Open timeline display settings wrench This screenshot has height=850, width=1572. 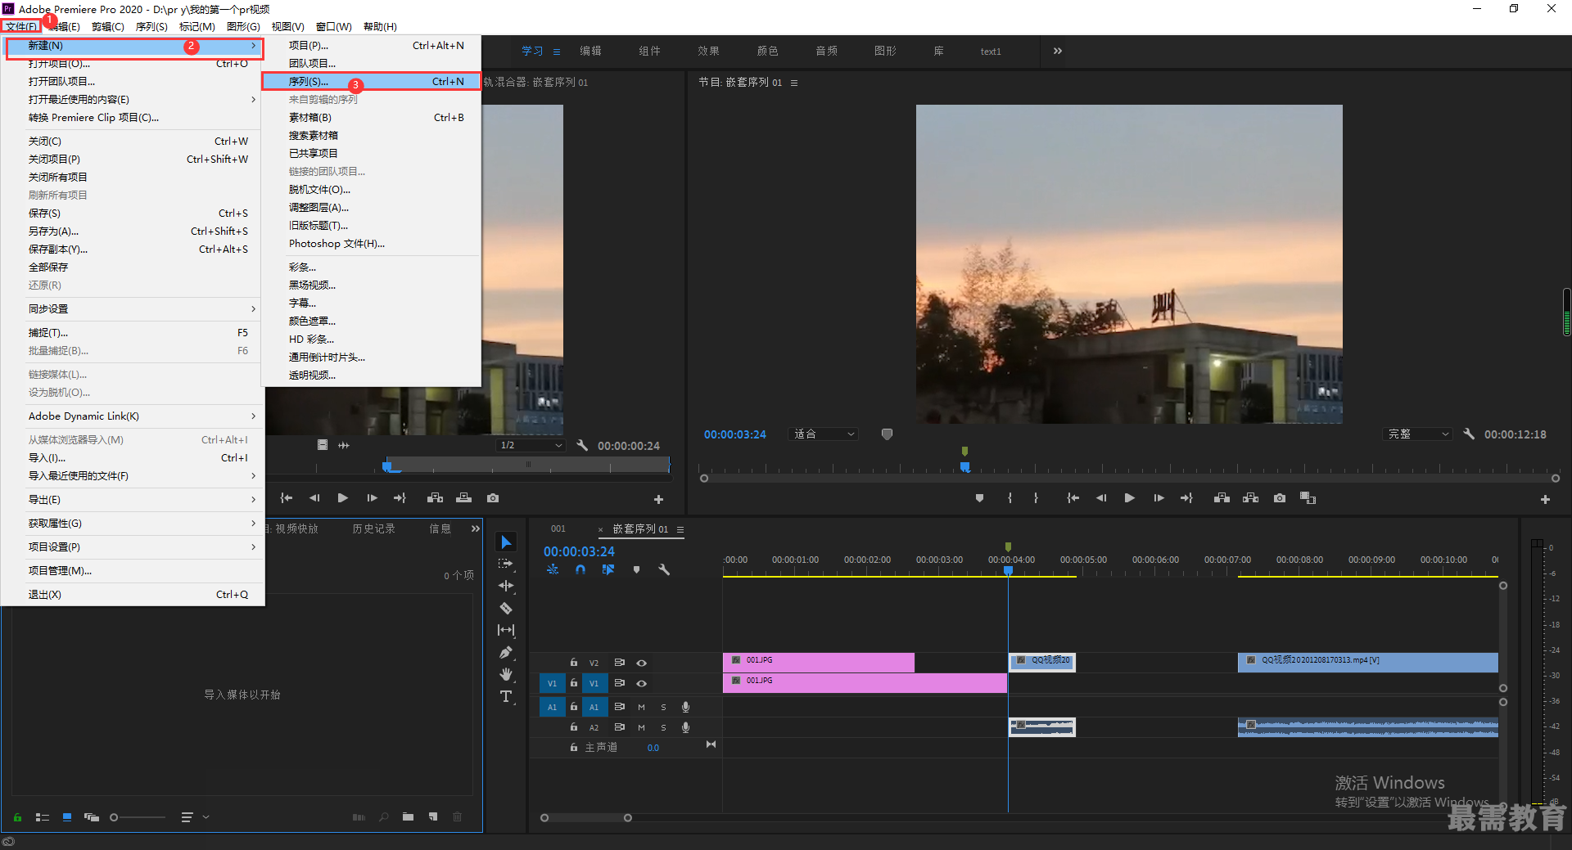tap(664, 569)
